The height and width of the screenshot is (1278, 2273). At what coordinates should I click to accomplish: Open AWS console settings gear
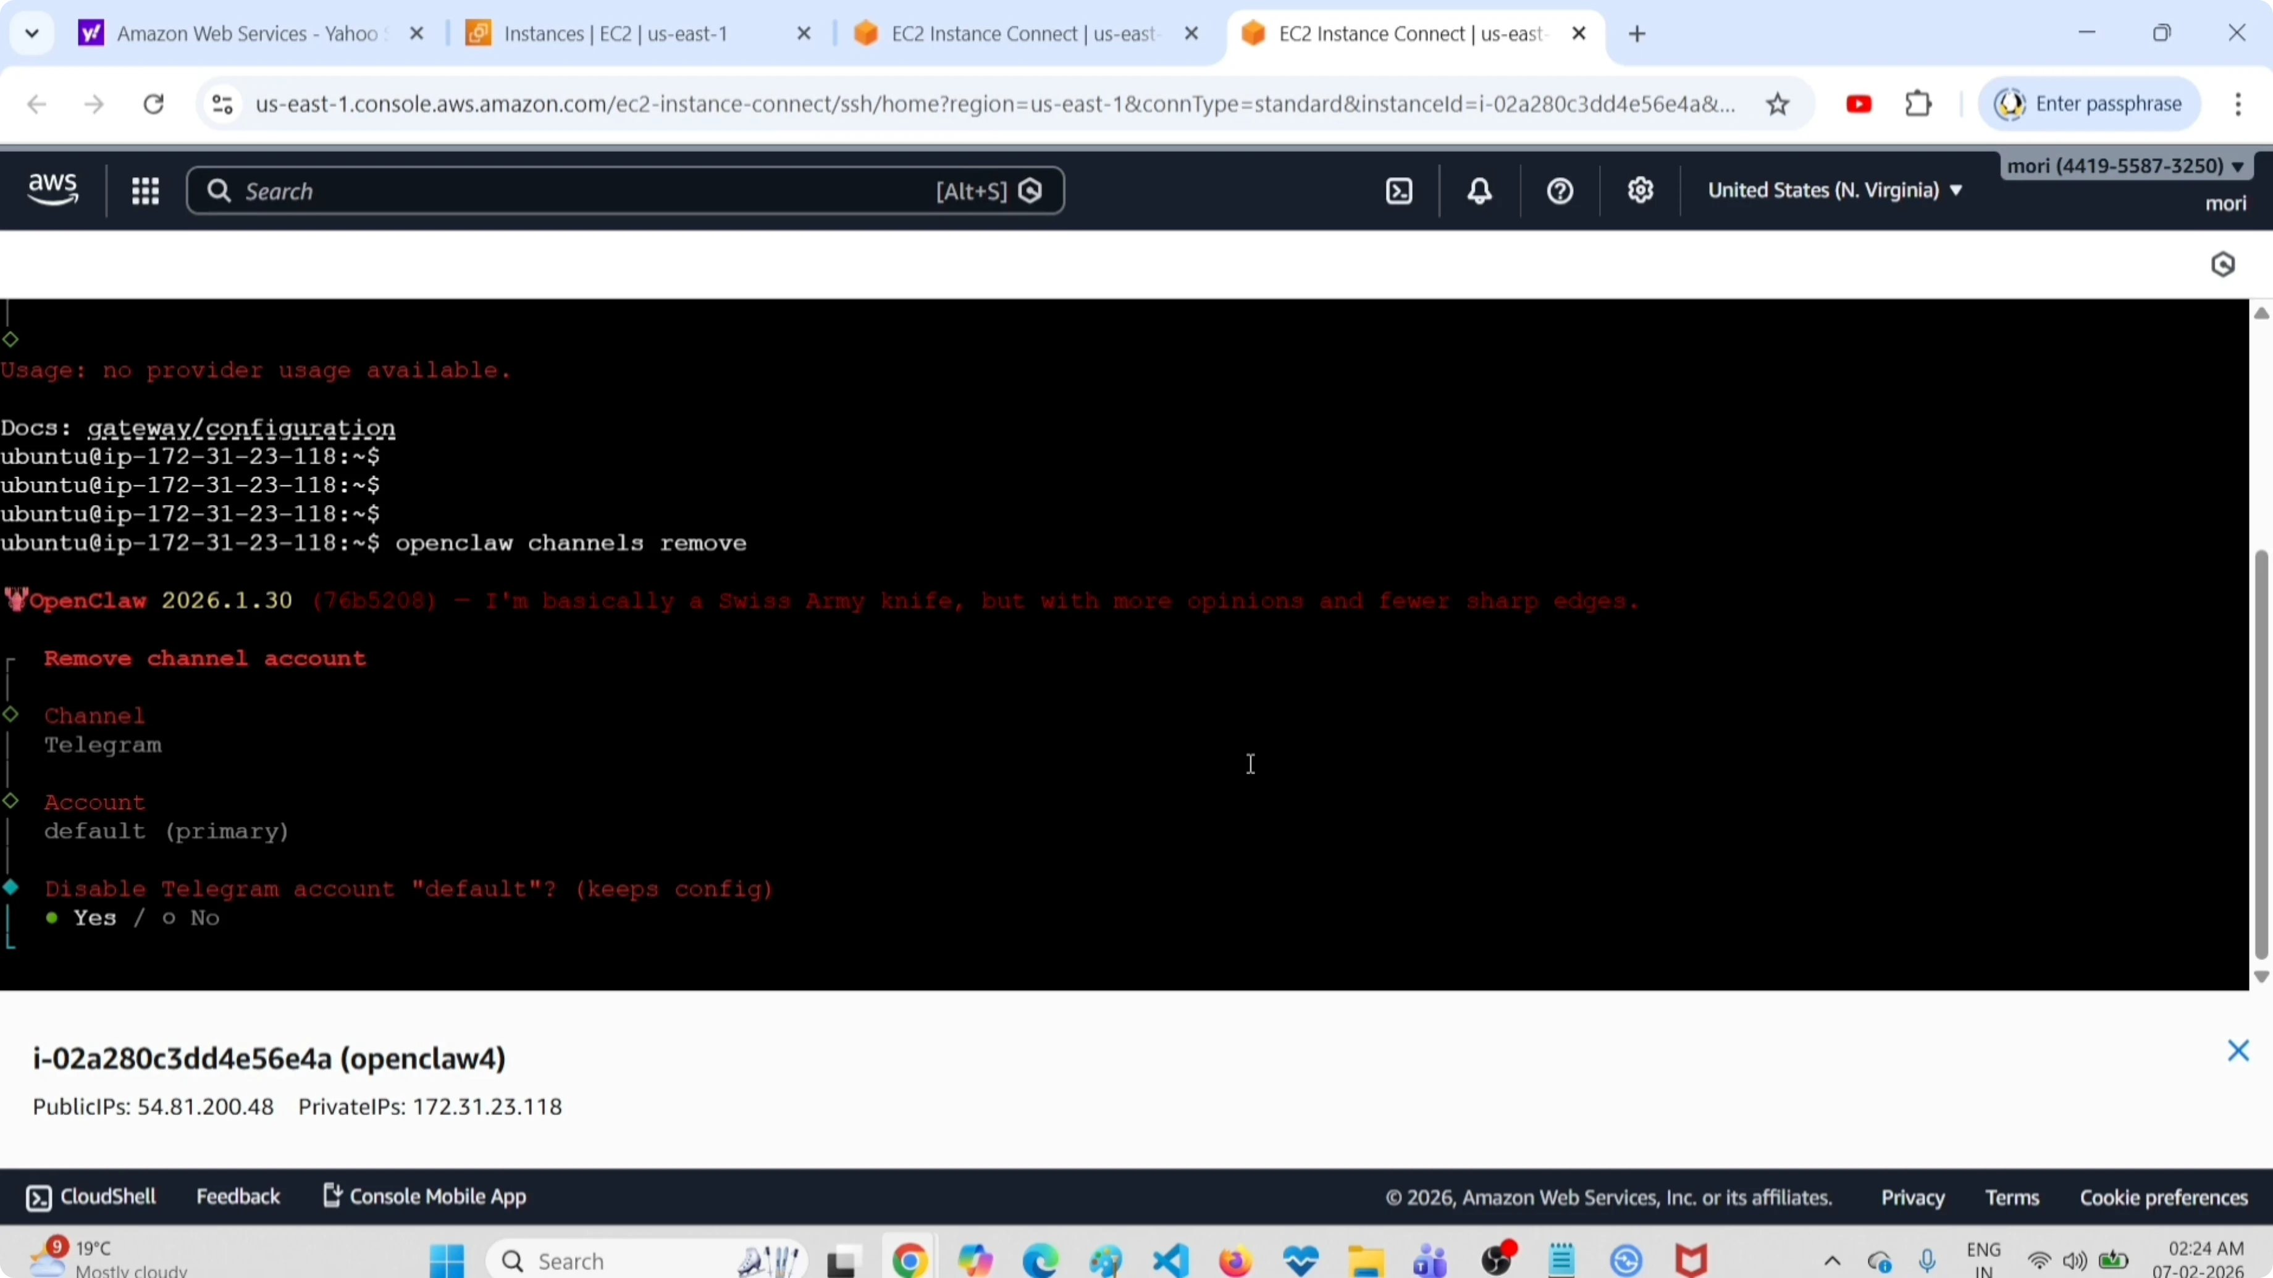(x=1641, y=191)
